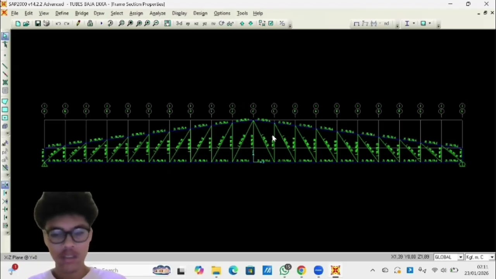
Task: Toggle snap to lines and edges
Action: 5,218
